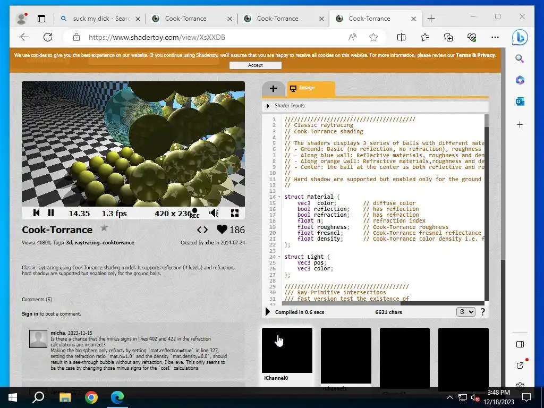Open browser essentials heart icon

[472, 37]
